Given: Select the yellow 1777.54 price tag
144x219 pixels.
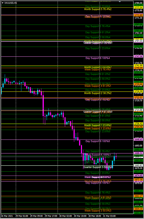Looking at the screenshot, I should (x=138, y=7).
